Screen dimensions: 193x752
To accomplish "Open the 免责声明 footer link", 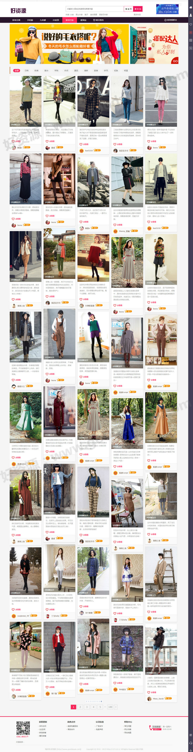I will tap(99, 729).
